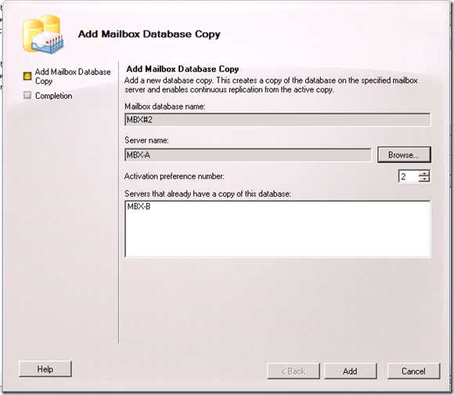Increase the activation preference number with the up arrow
Viewport: 454px width, 395px height.
pos(424,173)
